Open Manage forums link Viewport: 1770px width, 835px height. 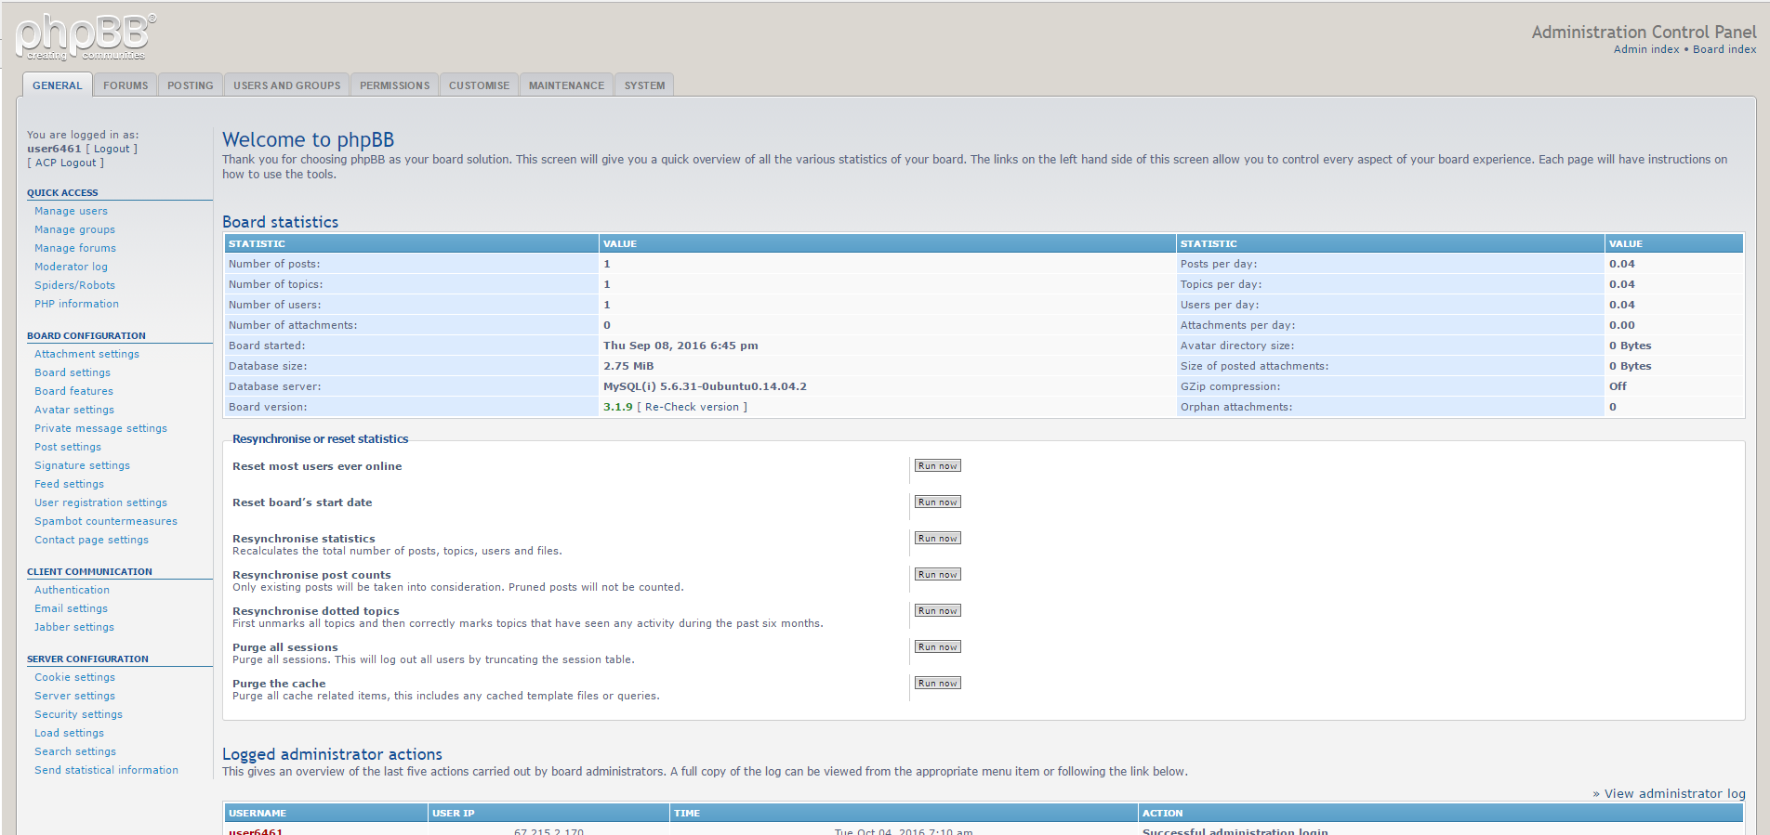coord(75,248)
